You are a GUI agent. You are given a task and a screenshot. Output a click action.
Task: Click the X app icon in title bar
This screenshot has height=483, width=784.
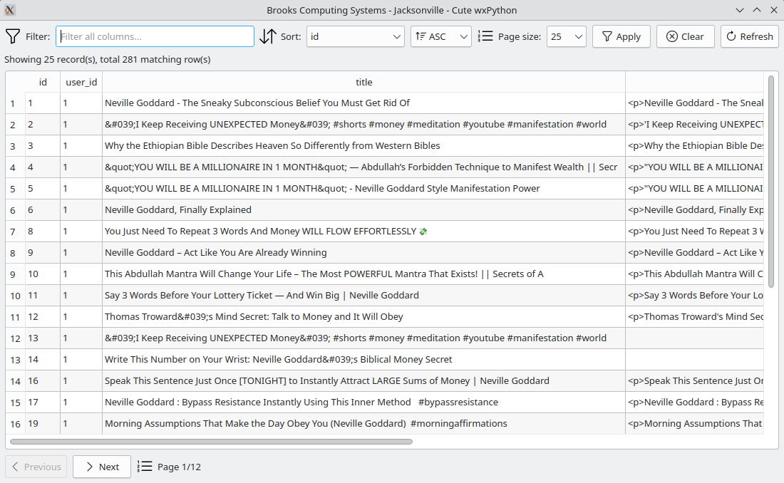[x=10, y=10]
